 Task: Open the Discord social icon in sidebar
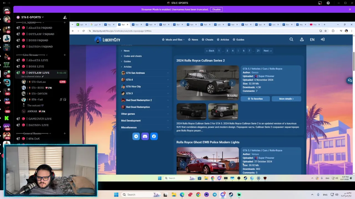[x=145, y=136]
